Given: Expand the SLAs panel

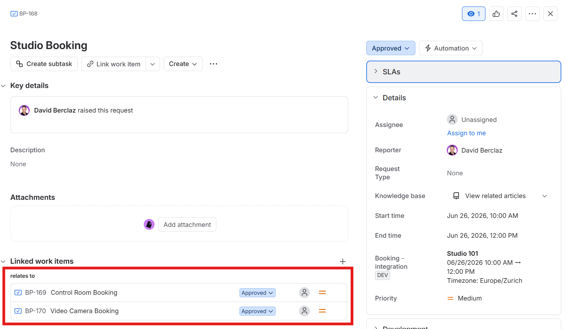Looking at the screenshot, I should click(464, 72).
